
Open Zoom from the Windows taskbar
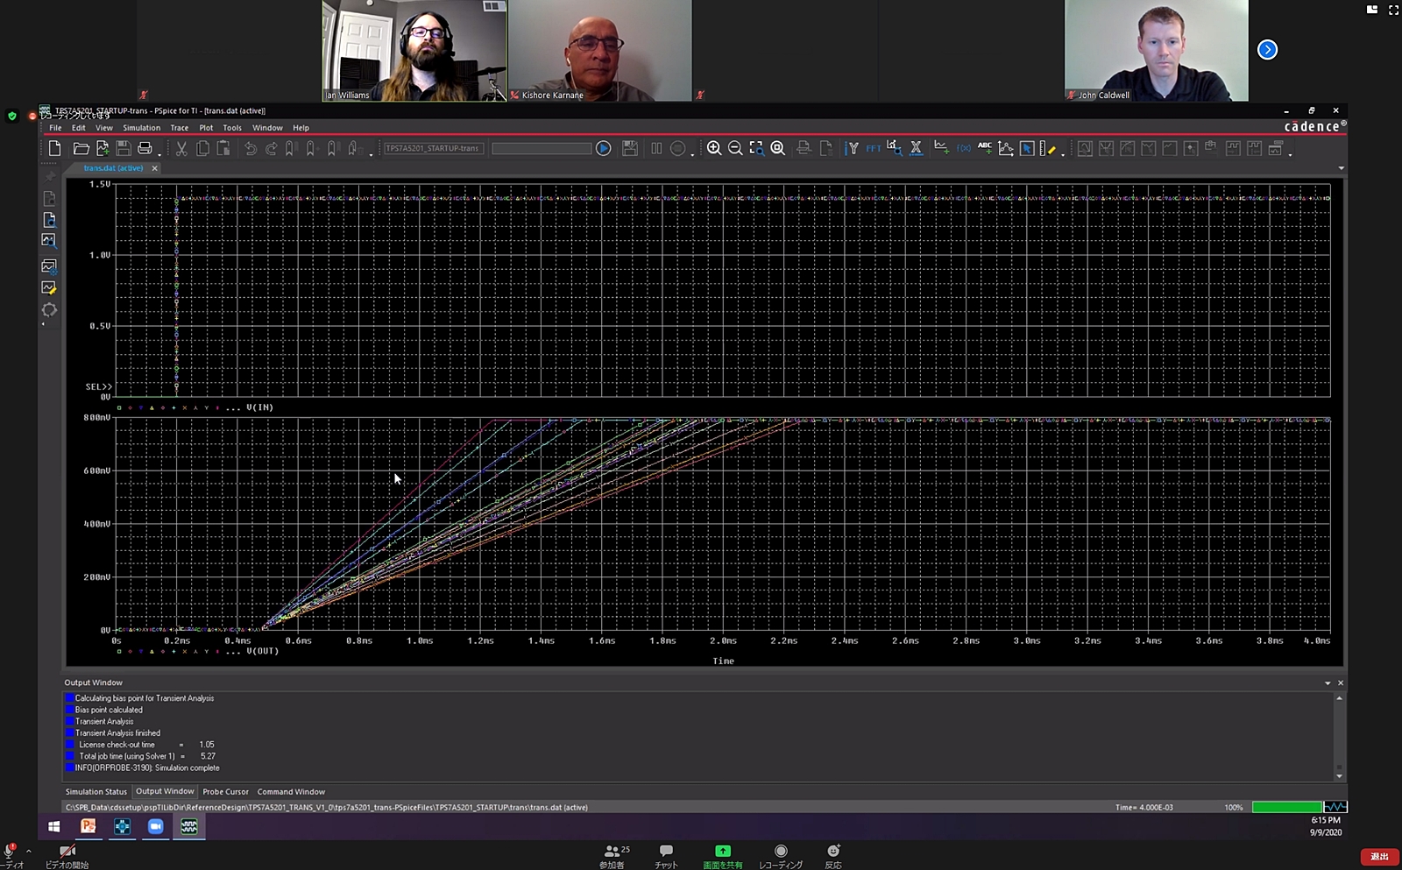[x=156, y=826]
